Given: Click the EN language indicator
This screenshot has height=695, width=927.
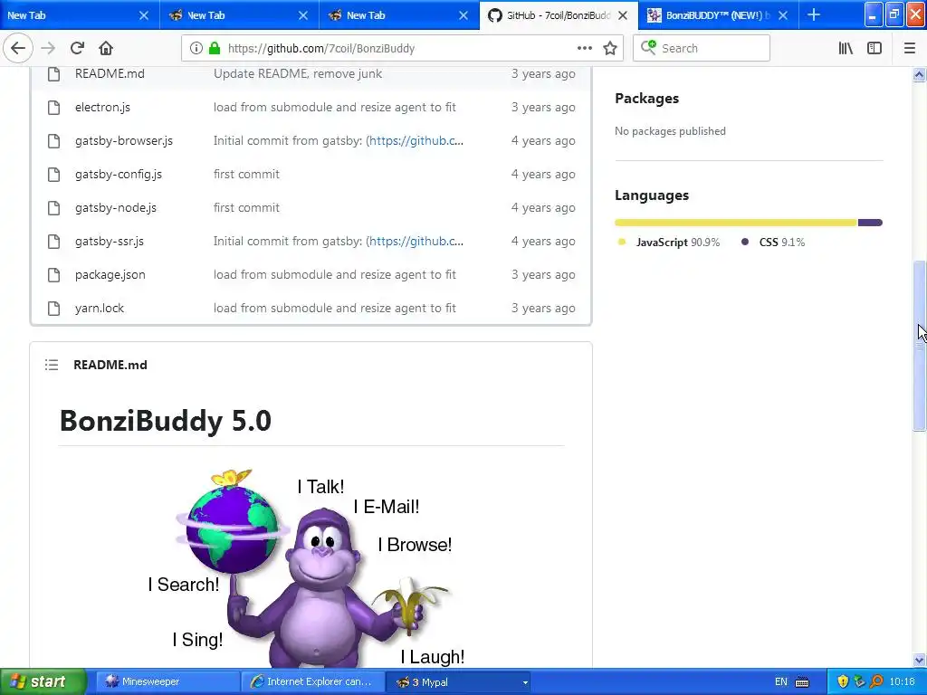Looking at the screenshot, I should [x=781, y=682].
